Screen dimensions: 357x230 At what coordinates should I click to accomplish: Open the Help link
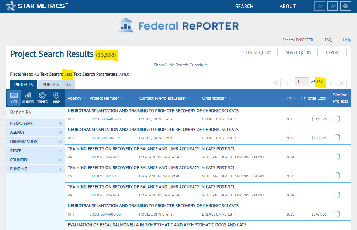[x=347, y=40]
